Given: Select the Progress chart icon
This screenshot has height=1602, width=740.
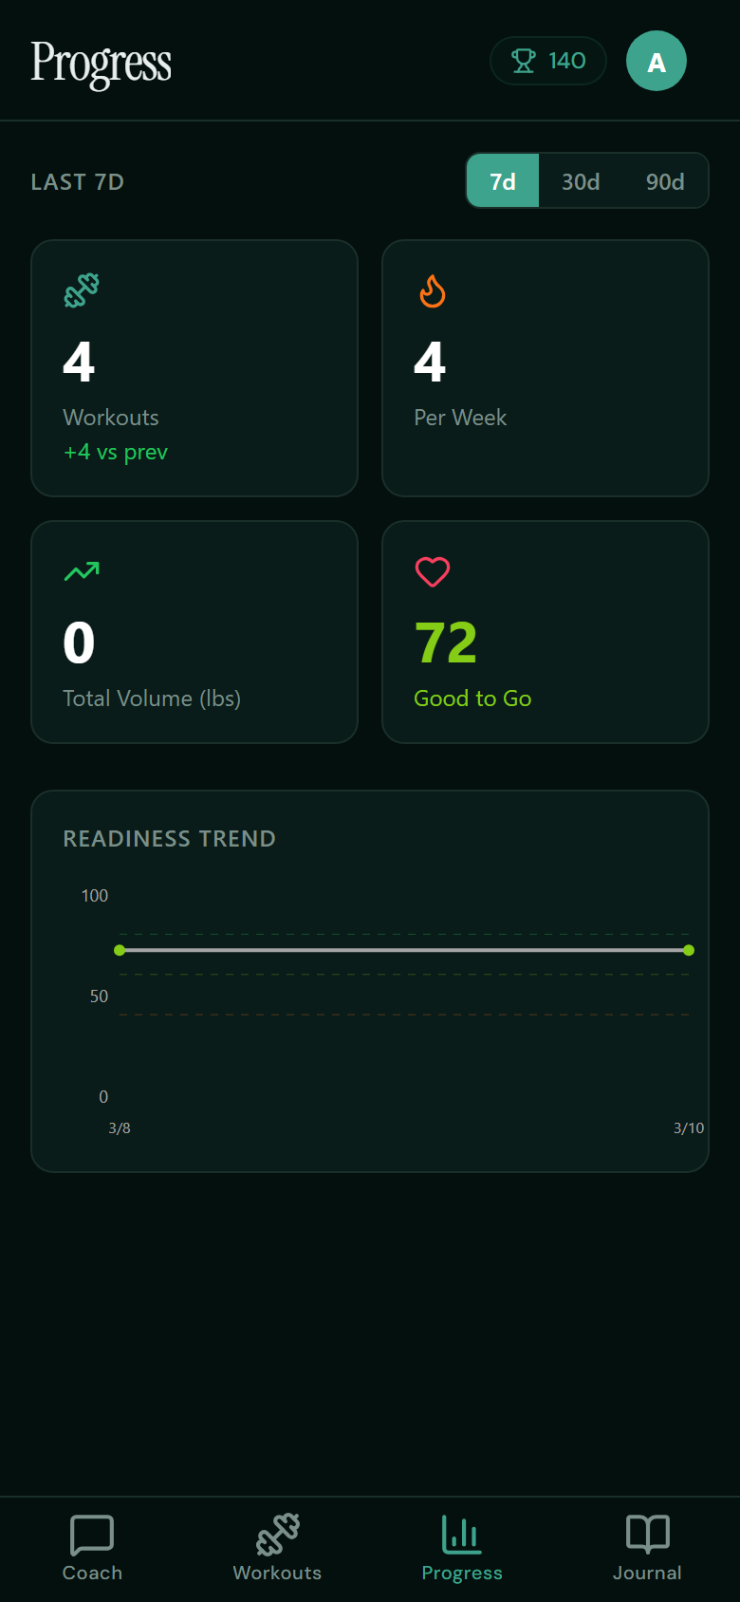Looking at the screenshot, I should [x=461, y=1535].
